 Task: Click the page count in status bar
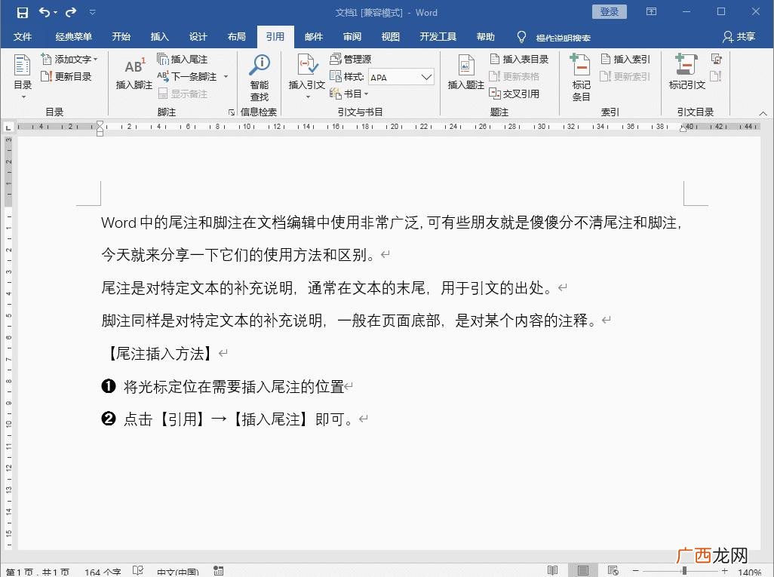(x=38, y=572)
